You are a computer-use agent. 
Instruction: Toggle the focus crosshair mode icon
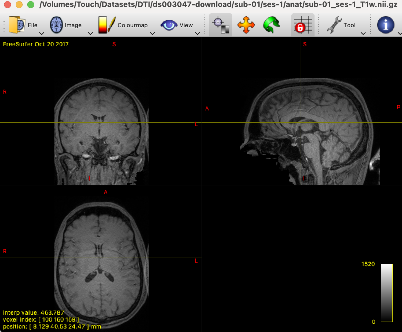pos(221,25)
